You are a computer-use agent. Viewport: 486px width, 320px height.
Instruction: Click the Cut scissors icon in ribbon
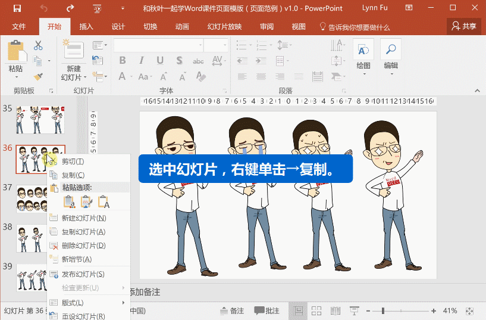tap(38, 46)
